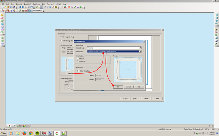Screen dimensions: 219x136
Task: Select Horizontal orientation radio button
Action: pyautogui.click(x=78, y=61)
